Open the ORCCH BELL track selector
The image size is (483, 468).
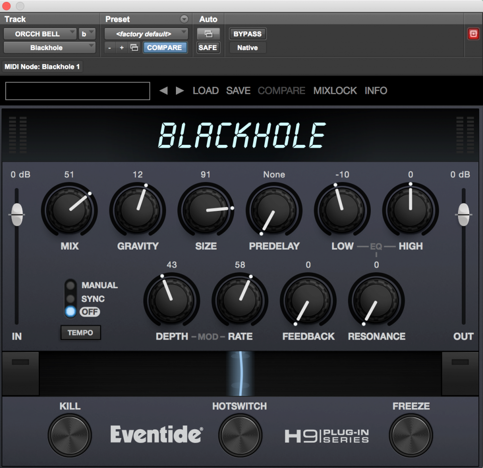tap(40, 34)
